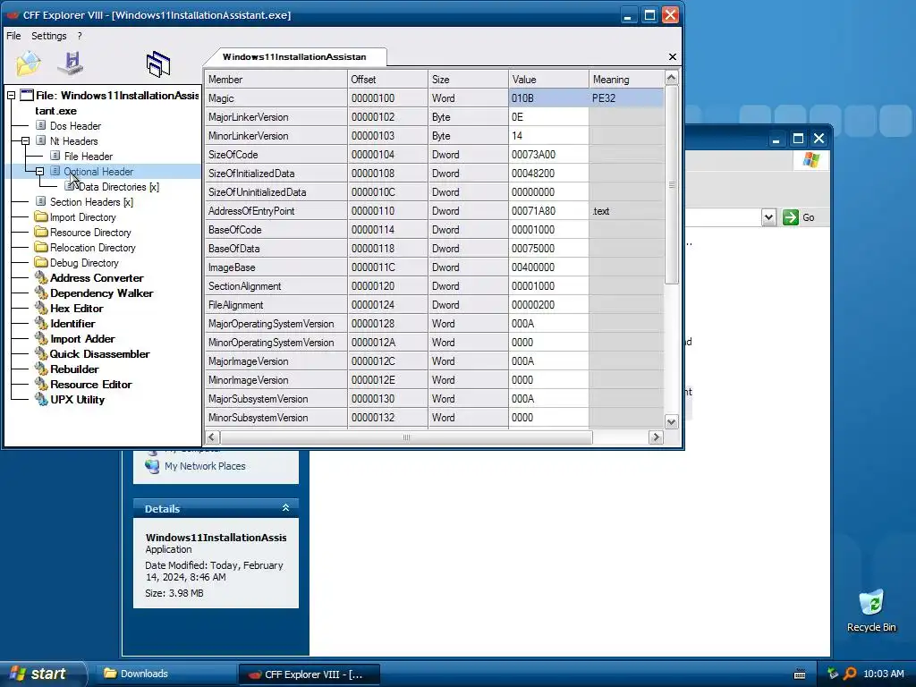Open My Network Places link
This screenshot has width=916, height=687.
[205, 466]
